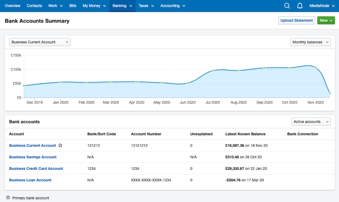
Task: Expand the Accounting menu
Action: (x=173, y=6)
